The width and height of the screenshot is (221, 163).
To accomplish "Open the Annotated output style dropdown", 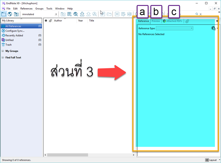I will 56,14.
